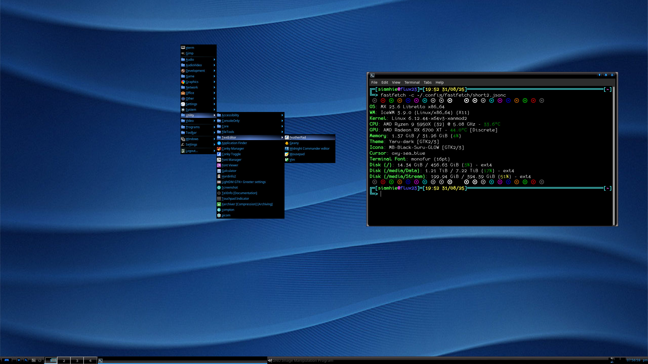This screenshot has width=648, height=364.
Task: Expand the Game submenu
Action: click(198, 76)
